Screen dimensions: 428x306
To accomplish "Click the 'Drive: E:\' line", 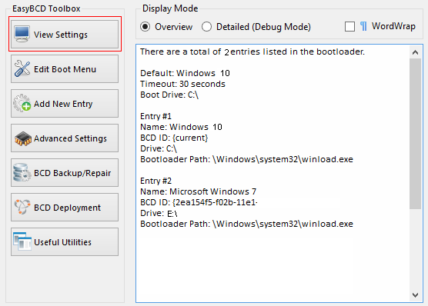I will coord(159,213).
